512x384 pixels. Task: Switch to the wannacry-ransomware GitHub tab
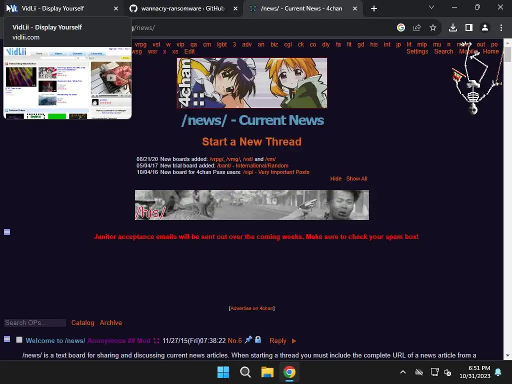(182, 8)
